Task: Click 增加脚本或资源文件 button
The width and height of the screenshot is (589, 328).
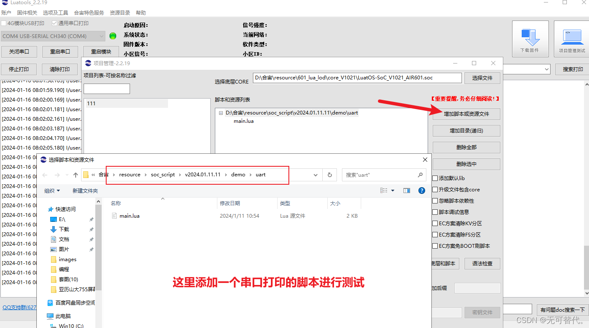Action: [x=467, y=114]
